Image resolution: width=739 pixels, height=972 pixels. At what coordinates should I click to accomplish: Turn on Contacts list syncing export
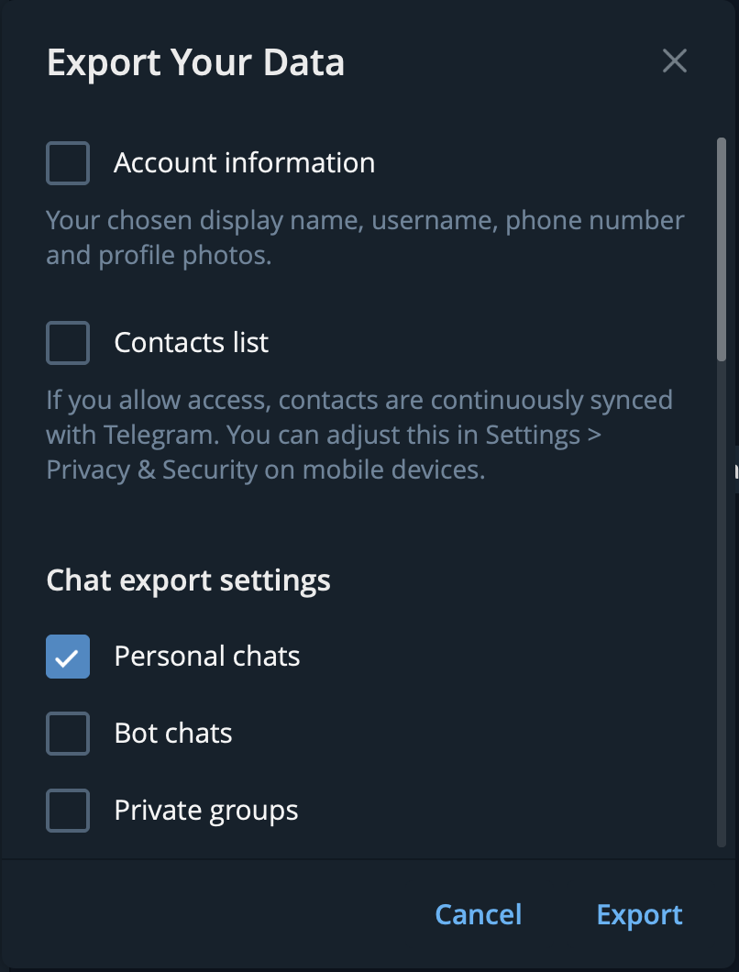click(x=67, y=342)
